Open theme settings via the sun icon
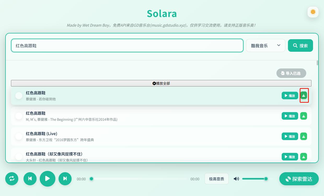 click(313, 12)
